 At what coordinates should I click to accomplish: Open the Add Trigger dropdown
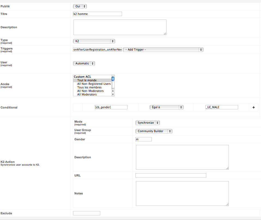point(163,49)
